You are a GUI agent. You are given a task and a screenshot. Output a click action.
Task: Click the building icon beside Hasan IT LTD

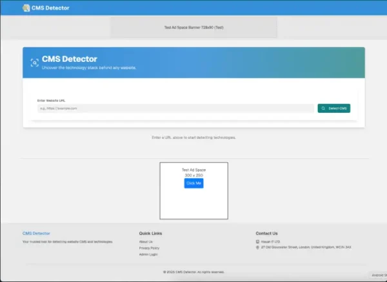257,242
